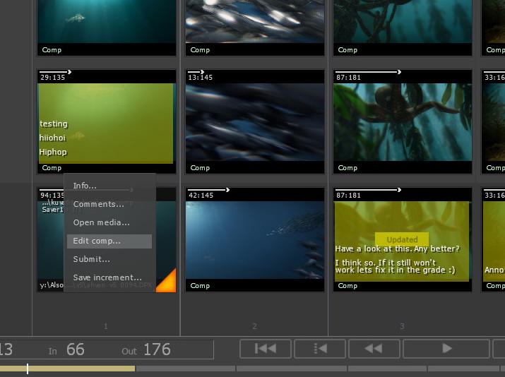The image size is (505, 377).
Task: Click the 'Updated' yellow badge
Action: coord(402,239)
